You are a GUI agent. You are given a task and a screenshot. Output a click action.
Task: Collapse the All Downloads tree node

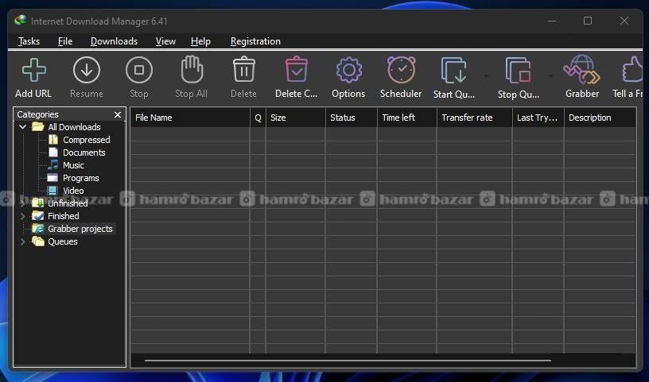[23, 127]
